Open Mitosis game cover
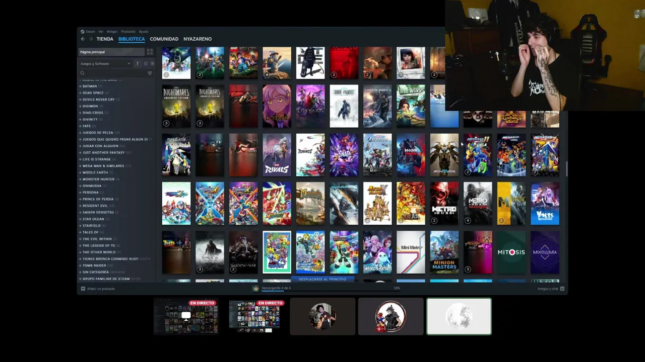The height and width of the screenshot is (362, 645). pos(511,252)
